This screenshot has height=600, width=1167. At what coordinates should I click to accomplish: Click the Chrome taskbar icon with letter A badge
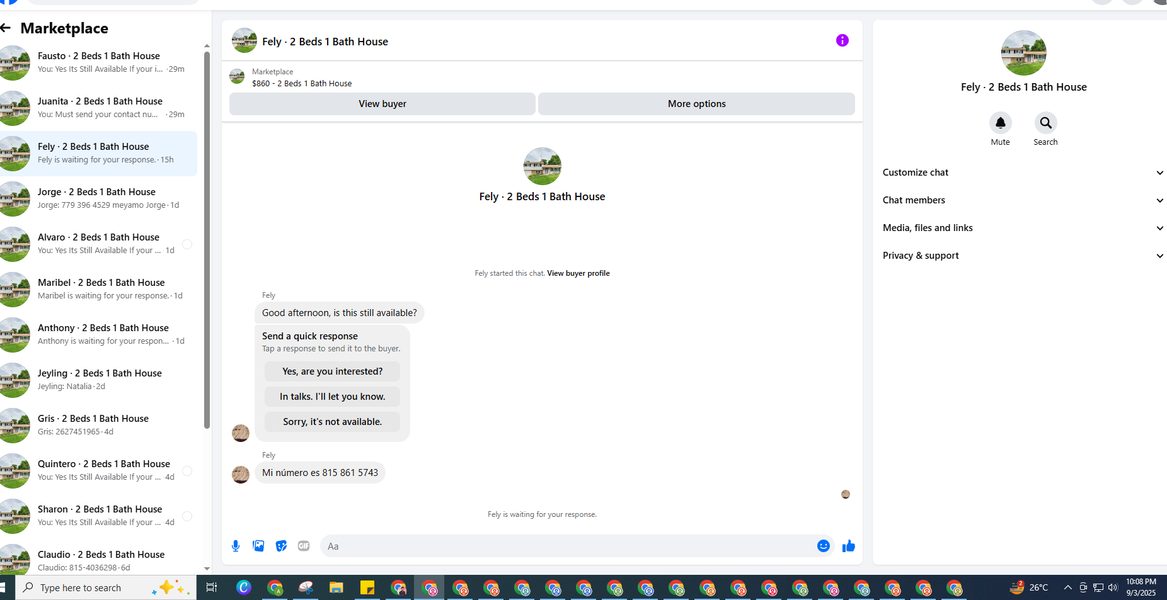275,587
